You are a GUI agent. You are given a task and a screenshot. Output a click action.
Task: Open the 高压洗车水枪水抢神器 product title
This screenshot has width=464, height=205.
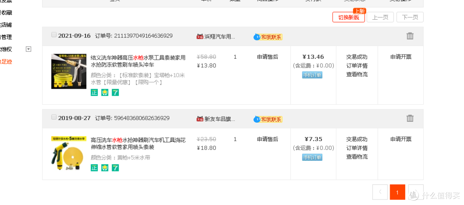tap(138, 144)
